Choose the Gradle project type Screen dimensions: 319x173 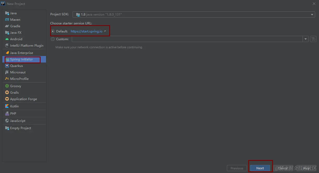[24, 26]
